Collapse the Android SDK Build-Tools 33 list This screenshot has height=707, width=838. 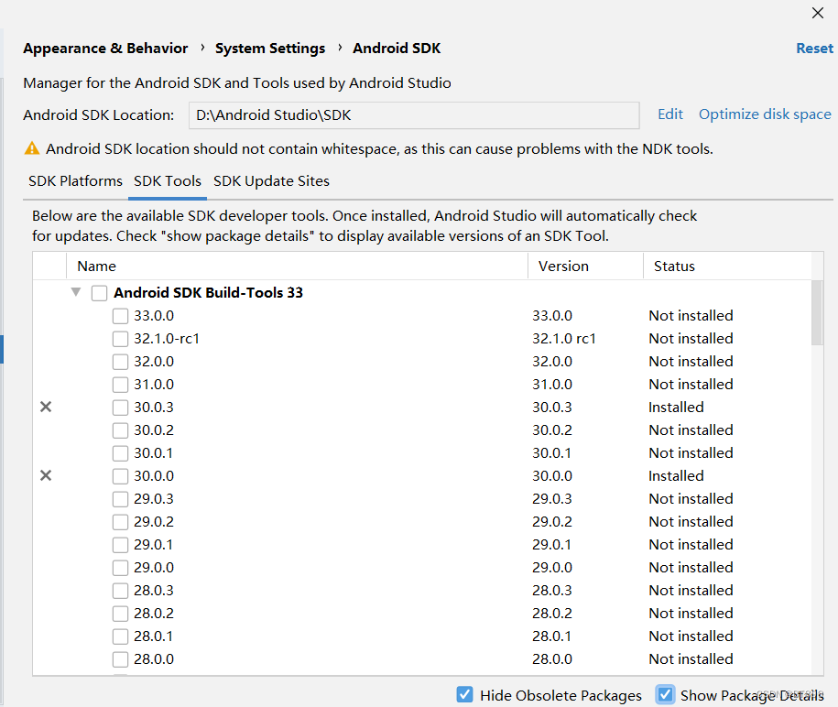click(75, 292)
